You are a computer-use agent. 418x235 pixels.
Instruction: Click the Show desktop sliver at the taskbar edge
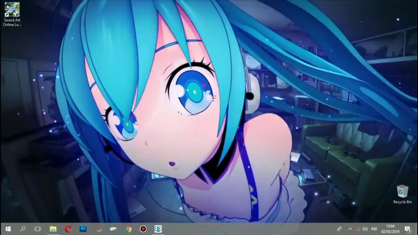pyautogui.click(x=417, y=229)
